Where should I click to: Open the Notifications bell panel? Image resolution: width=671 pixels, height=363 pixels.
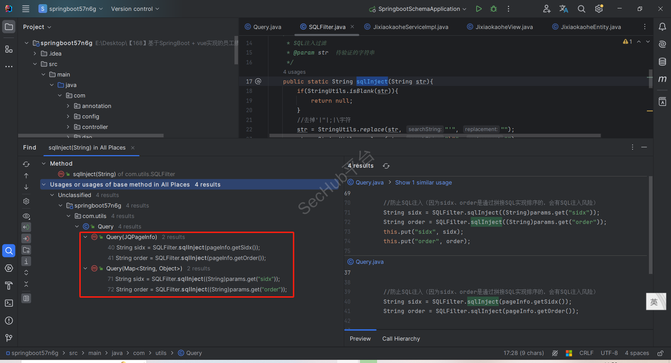pos(662,27)
